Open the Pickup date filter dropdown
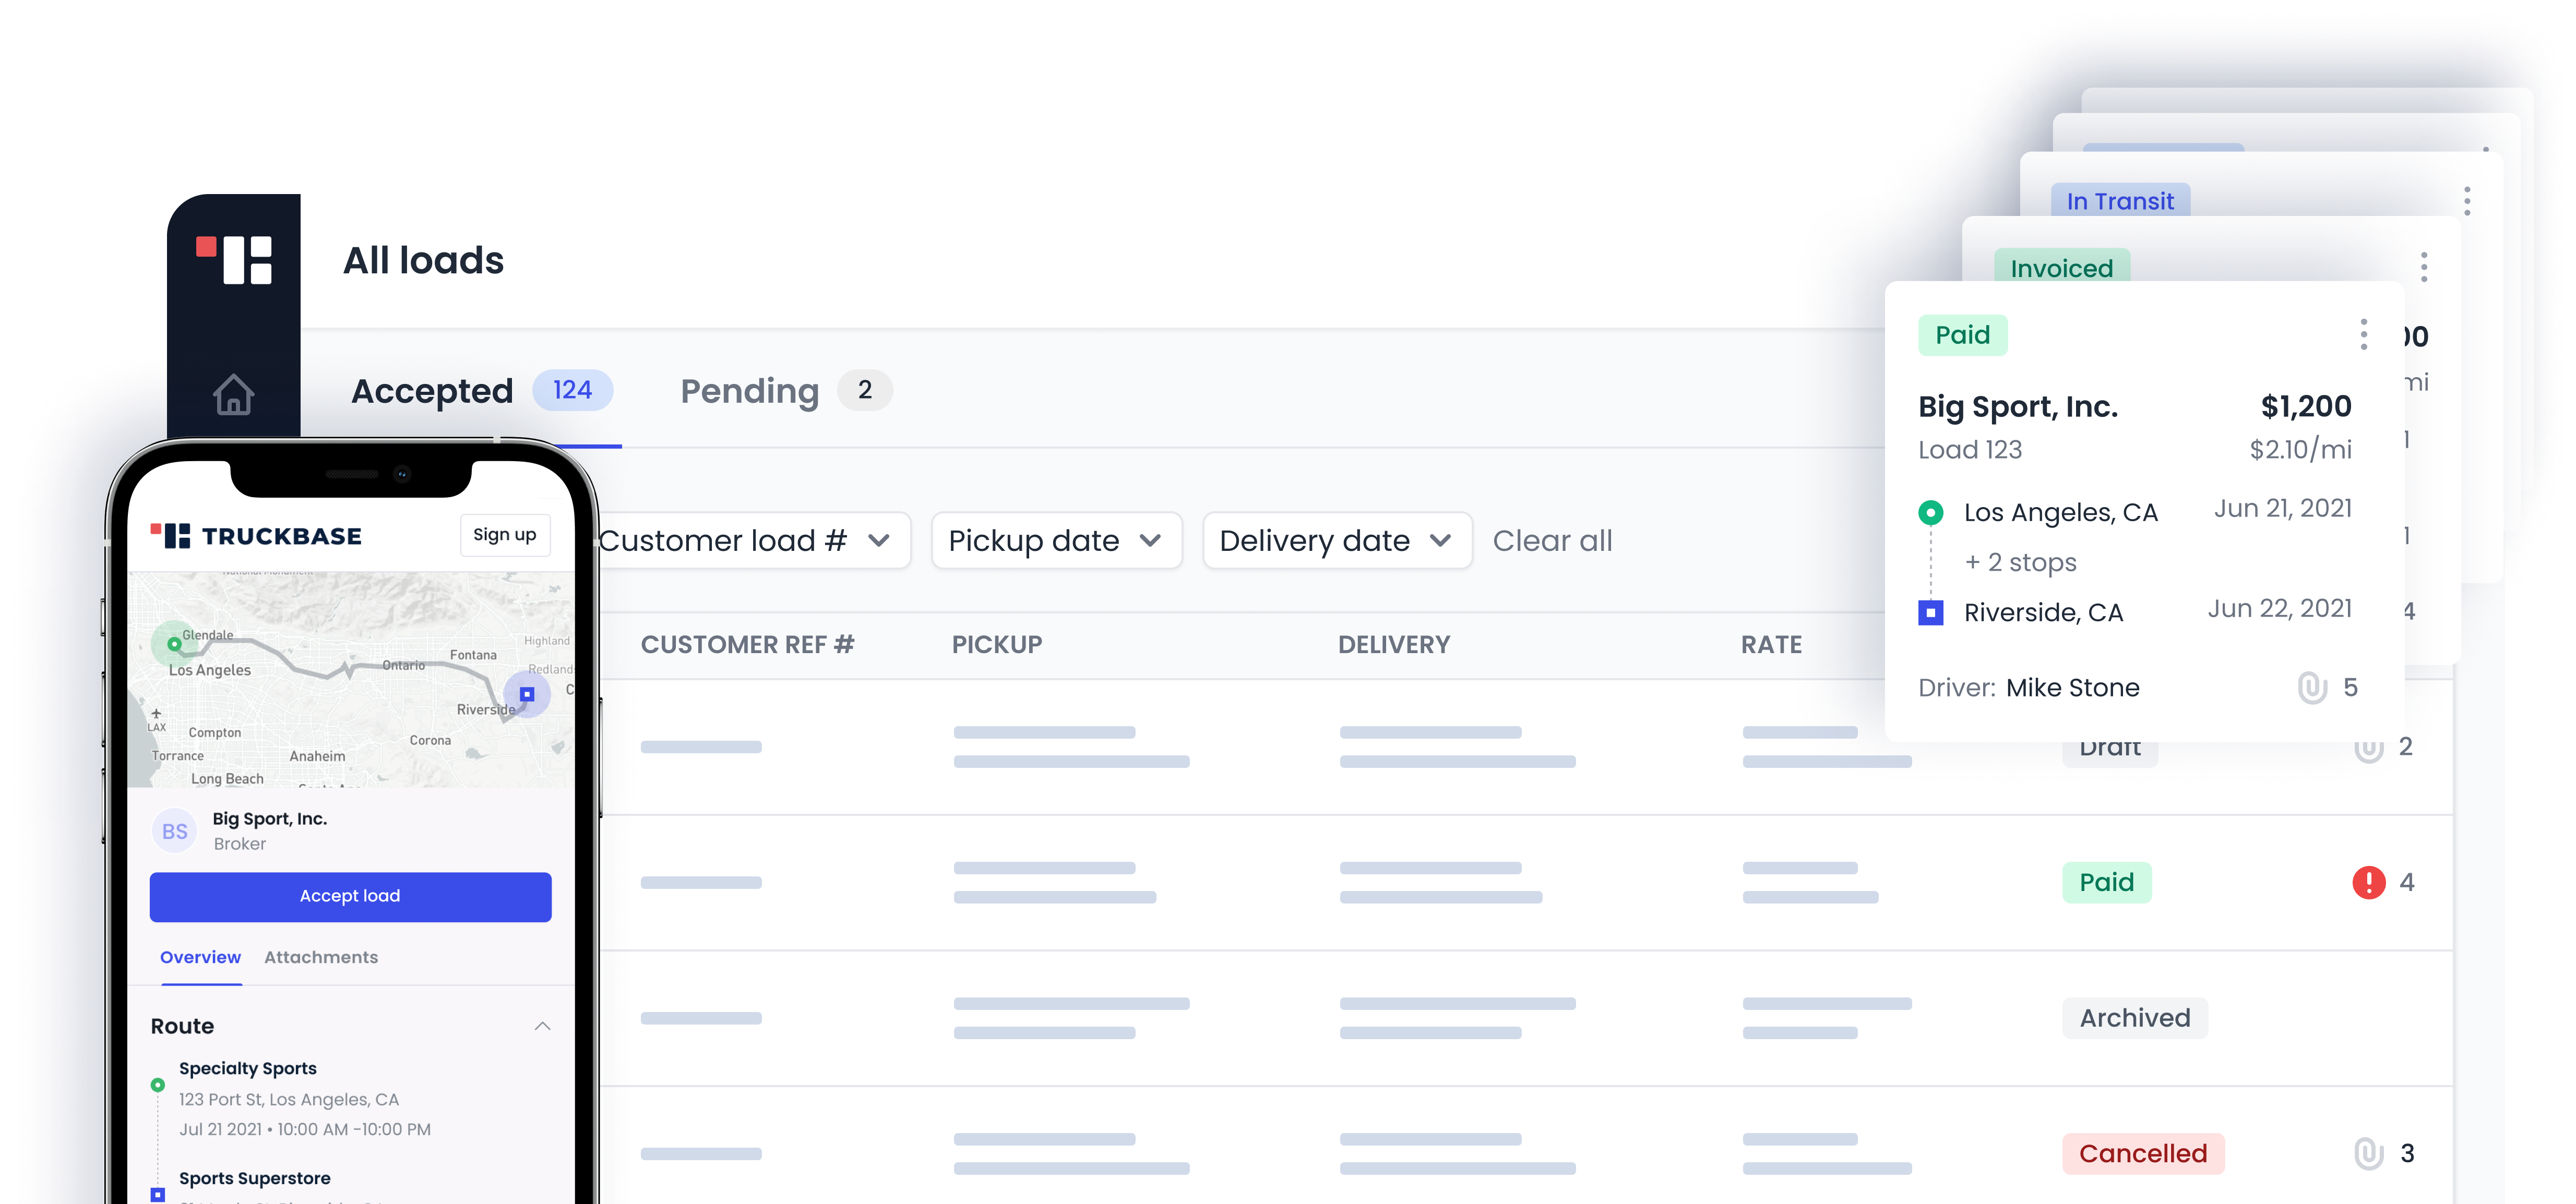The height and width of the screenshot is (1204, 2576). [1056, 540]
